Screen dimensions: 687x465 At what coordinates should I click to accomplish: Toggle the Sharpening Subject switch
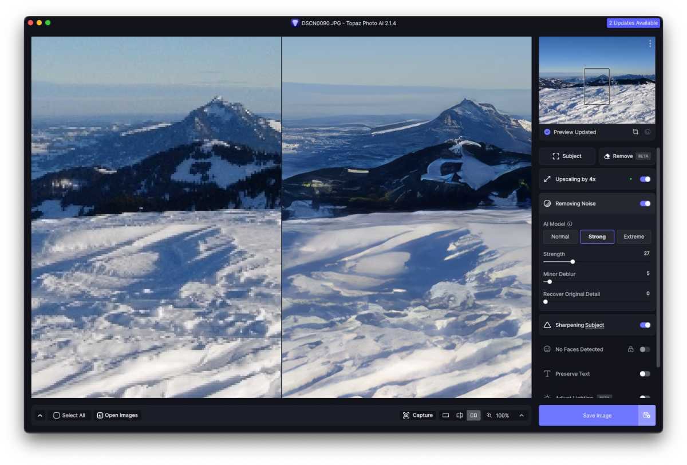645,325
